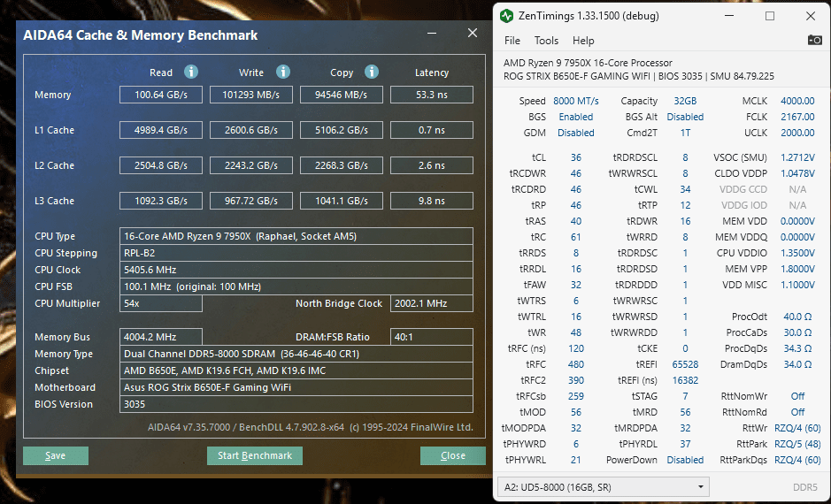Click CPU Type field showing 7950X

pyautogui.click(x=296, y=236)
